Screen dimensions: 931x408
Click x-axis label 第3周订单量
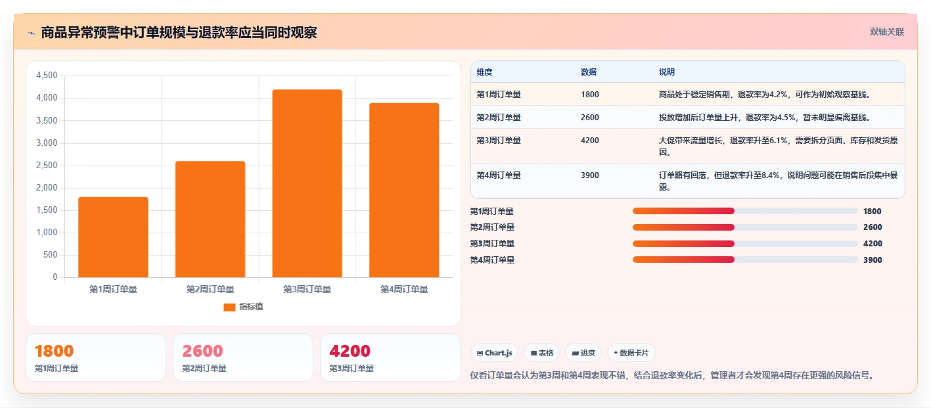coord(307,289)
